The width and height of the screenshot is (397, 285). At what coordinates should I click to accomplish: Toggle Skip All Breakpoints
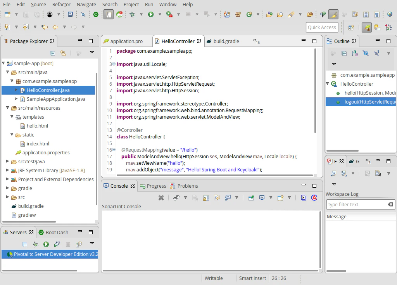click(x=83, y=14)
